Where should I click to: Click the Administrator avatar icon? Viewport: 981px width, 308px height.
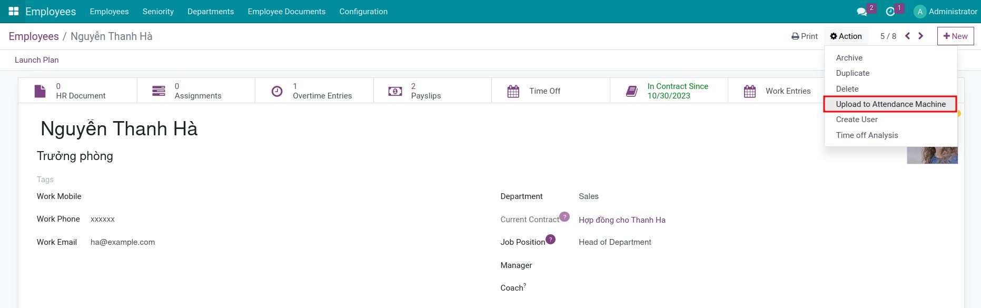920,12
